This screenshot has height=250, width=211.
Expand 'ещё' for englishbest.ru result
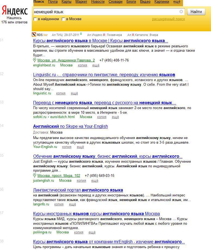(x=96, y=65)
